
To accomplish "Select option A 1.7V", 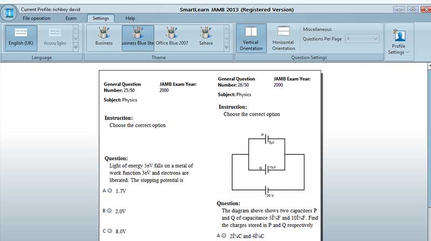I will 110,190.
